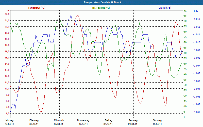Click the '20' humidity axis value
Screen dimensions: 203x127
point(185,96)
